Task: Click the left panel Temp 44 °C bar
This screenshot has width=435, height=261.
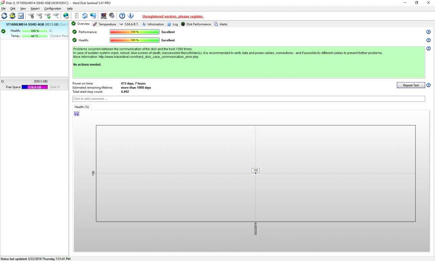Action: [x=35, y=36]
